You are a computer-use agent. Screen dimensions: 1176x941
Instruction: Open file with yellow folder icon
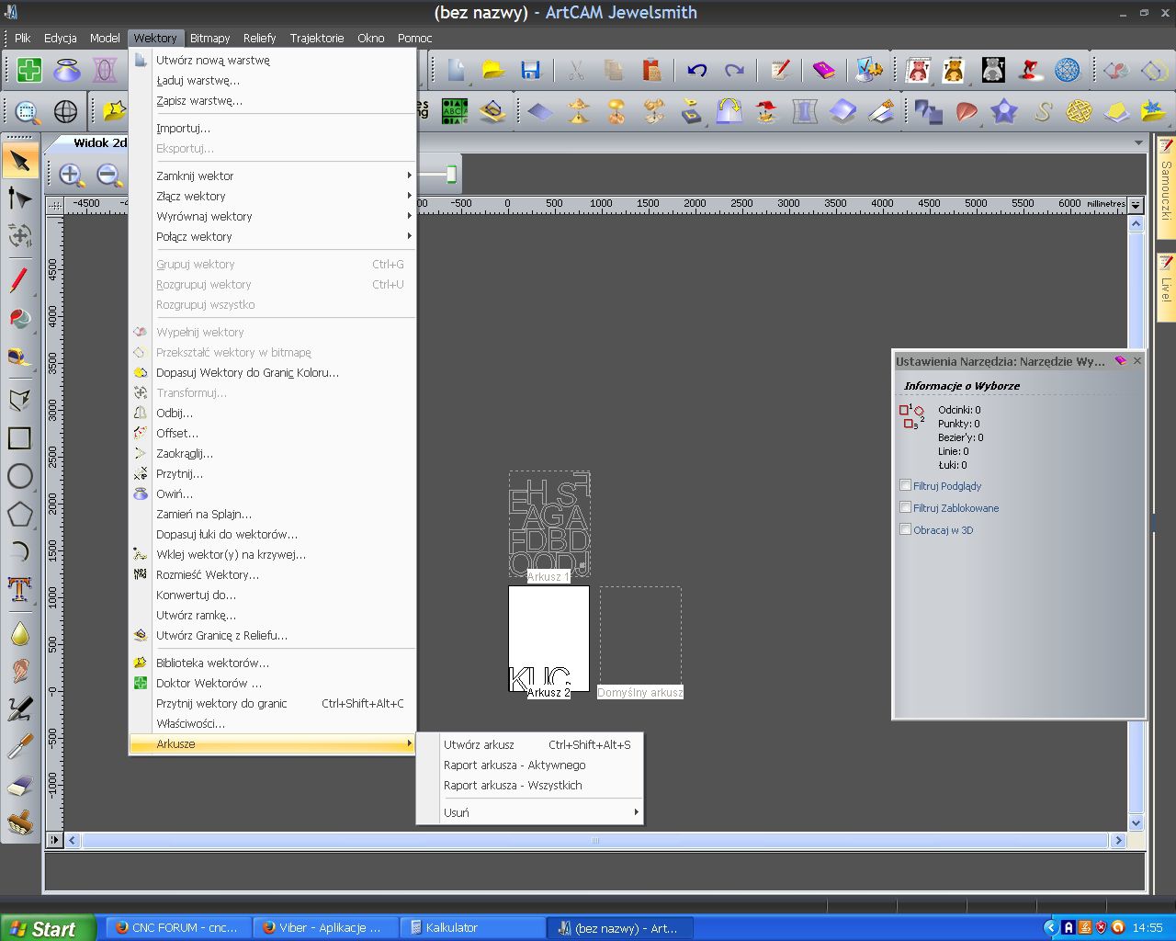tap(493, 70)
